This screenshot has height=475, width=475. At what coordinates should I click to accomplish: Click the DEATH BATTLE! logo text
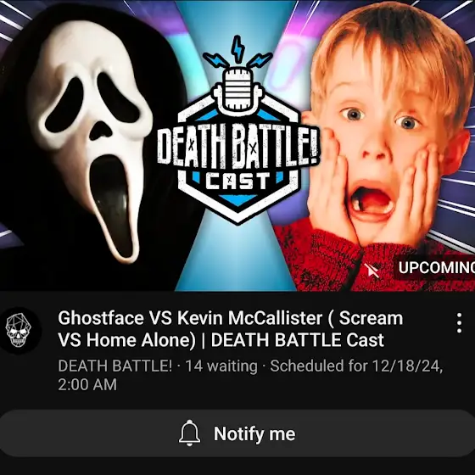point(237,147)
